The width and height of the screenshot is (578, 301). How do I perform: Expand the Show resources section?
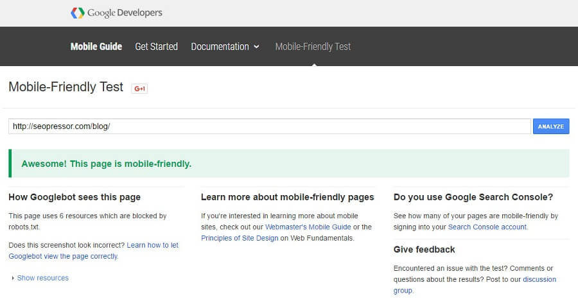[x=42, y=278]
